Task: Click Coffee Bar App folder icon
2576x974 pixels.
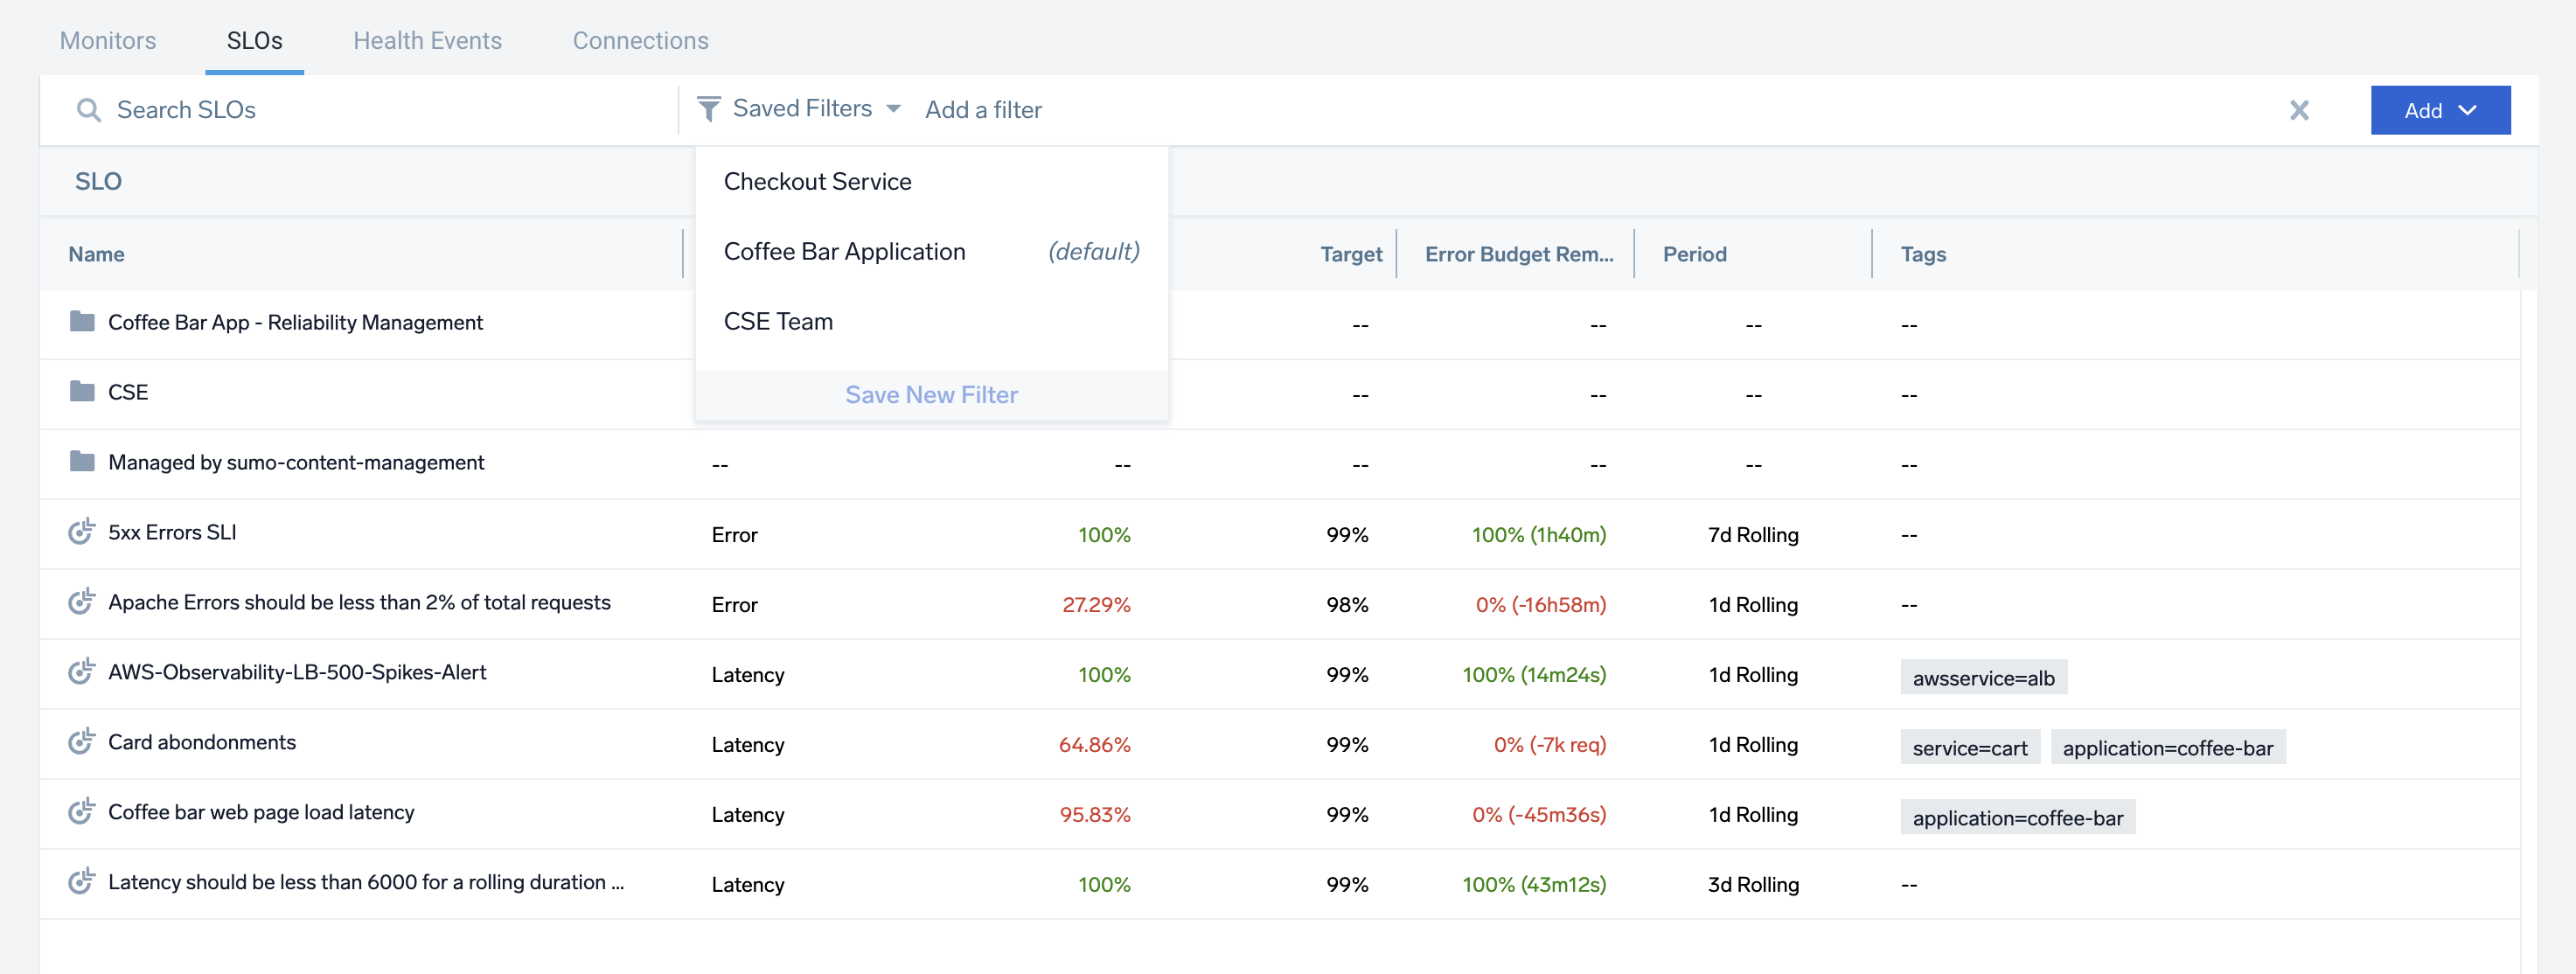Action: tap(82, 321)
